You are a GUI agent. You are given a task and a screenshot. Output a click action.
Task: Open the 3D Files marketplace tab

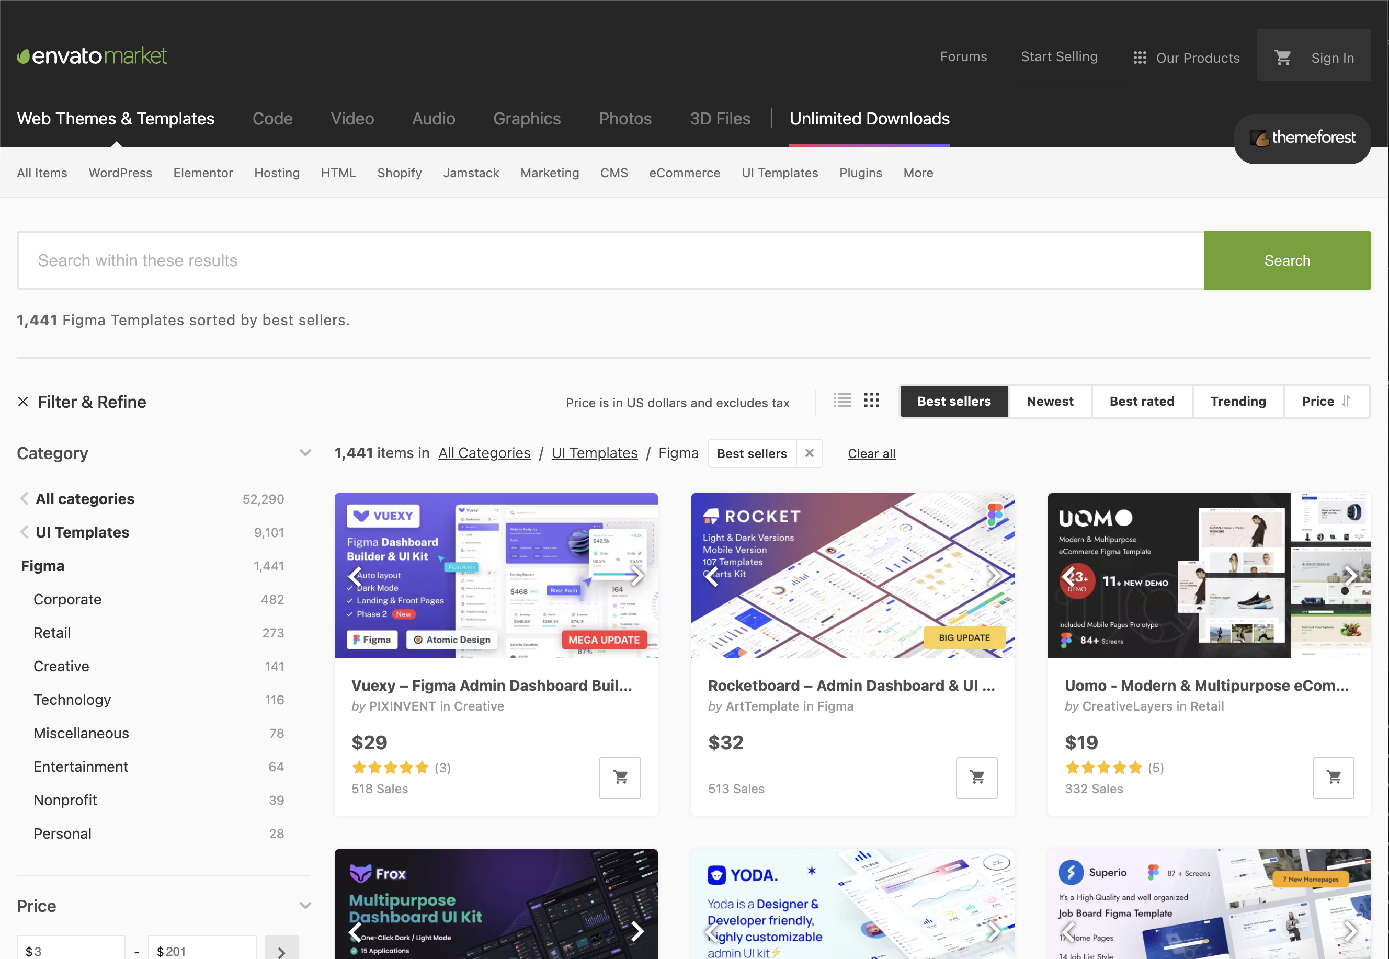pos(720,118)
